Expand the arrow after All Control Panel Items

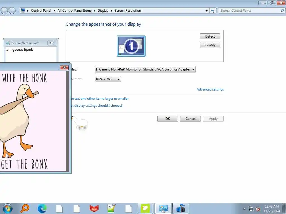tap(94, 11)
